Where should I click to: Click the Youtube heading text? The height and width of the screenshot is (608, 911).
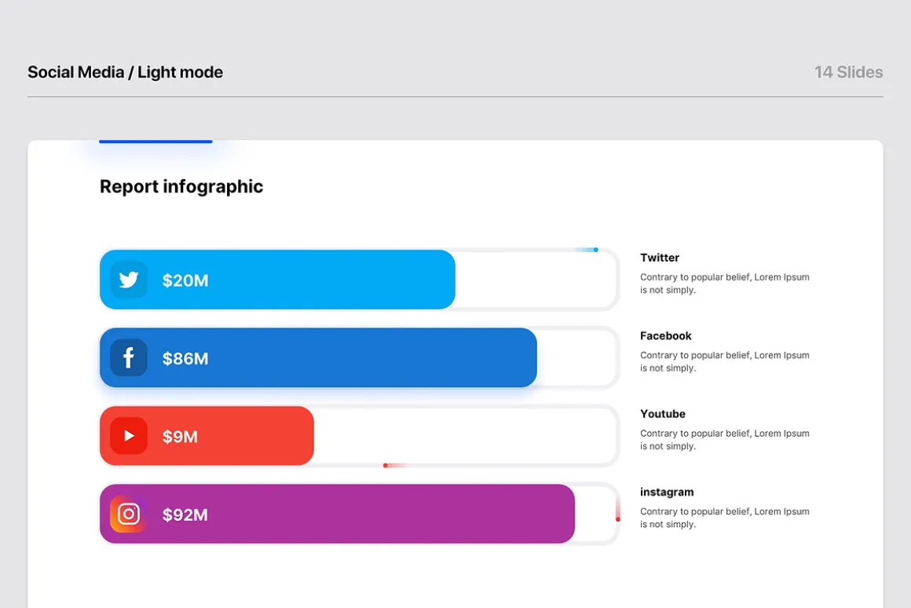663,414
